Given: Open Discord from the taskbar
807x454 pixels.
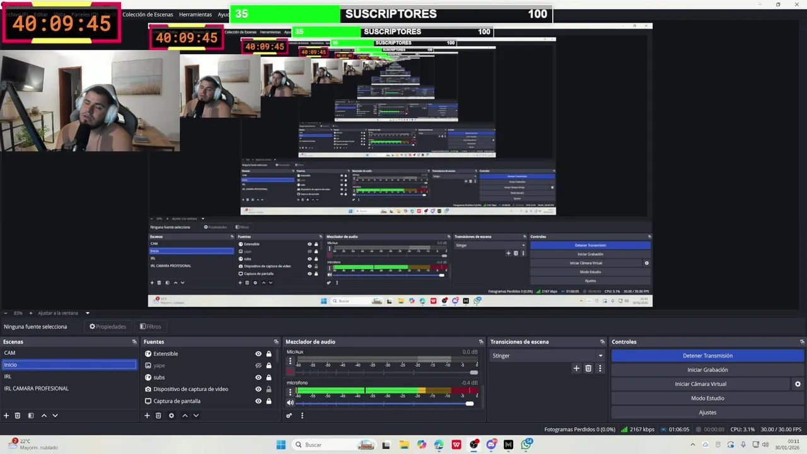Looking at the screenshot, I should click(x=491, y=445).
